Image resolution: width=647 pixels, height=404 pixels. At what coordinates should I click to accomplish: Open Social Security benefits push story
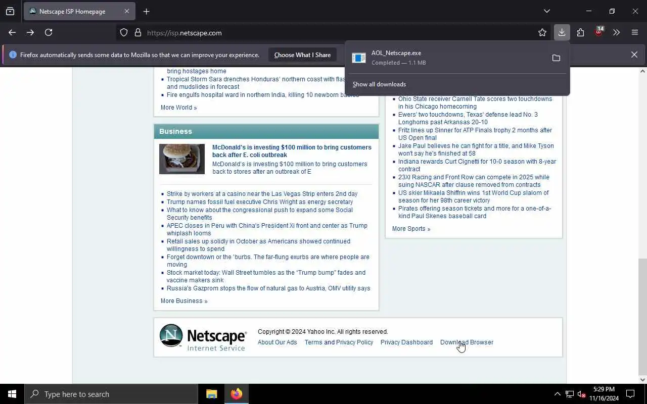[x=260, y=214]
